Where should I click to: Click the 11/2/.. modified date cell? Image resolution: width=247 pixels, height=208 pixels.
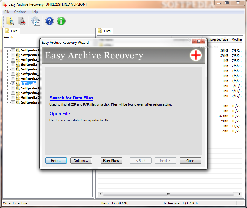(x=237, y=126)
